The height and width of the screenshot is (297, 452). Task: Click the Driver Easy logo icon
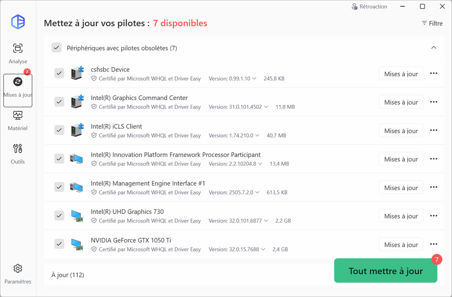18,22
